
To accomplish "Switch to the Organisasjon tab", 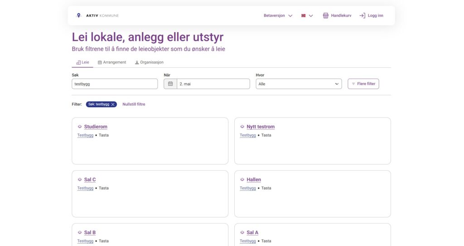I will pyautogui.click(x=149, y=62).
